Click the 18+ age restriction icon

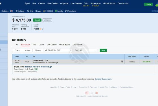pos(87,93)
